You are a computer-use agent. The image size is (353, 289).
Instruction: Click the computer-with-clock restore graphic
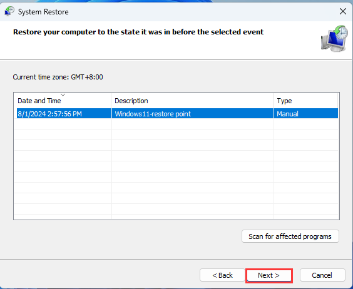[x=334, y=38]
